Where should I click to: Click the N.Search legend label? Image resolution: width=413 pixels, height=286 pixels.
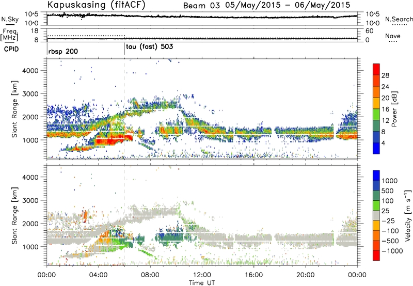click(399, 19)
